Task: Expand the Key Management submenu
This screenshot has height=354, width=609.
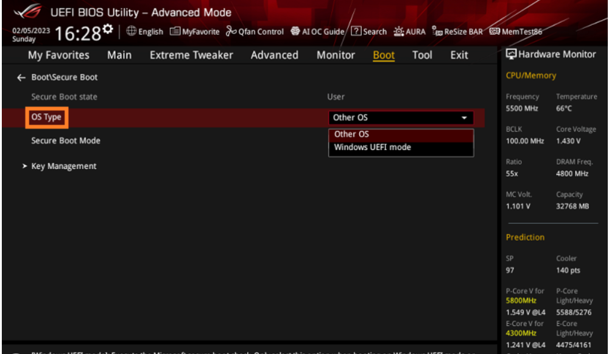Action: tap(64, 166)
